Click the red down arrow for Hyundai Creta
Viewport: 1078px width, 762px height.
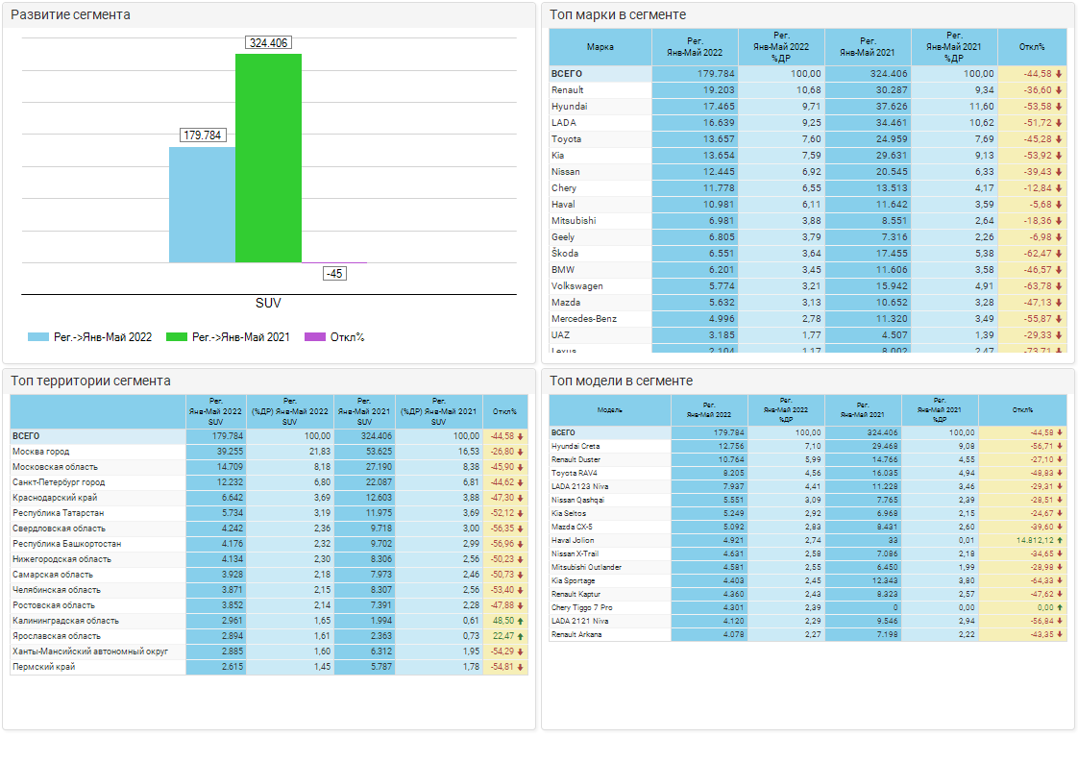[x=1059, y=446]
